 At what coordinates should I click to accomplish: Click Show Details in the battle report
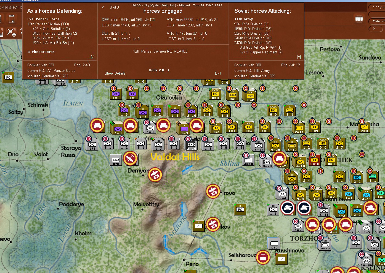pos(115,73)
